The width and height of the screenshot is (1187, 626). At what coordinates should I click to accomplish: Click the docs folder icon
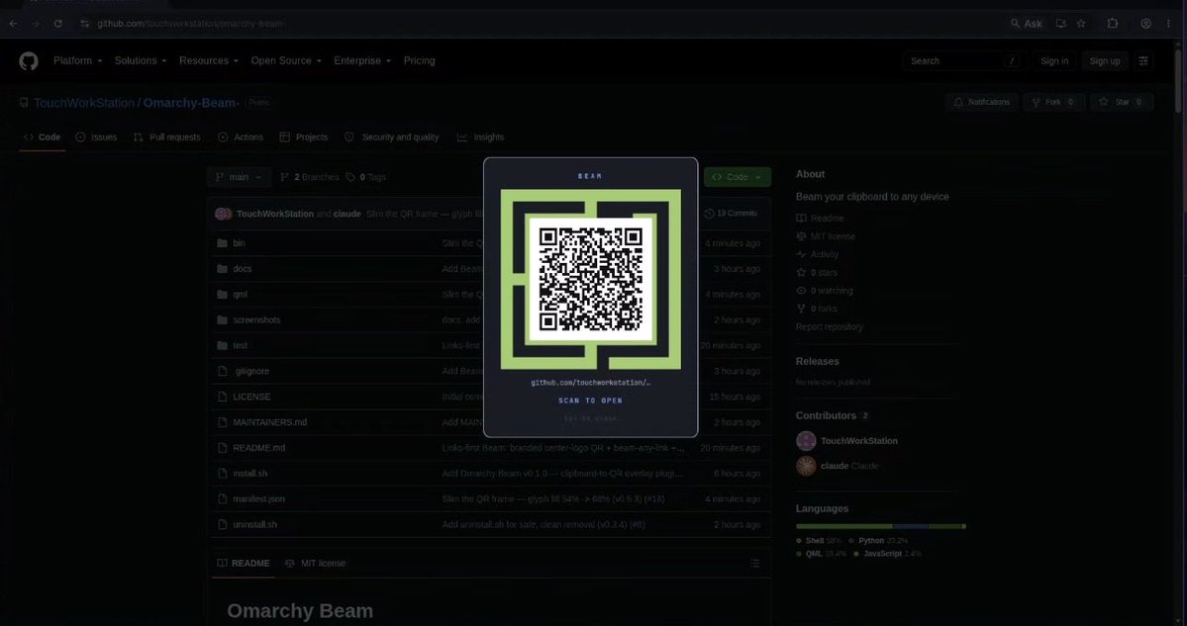(222, 269)
